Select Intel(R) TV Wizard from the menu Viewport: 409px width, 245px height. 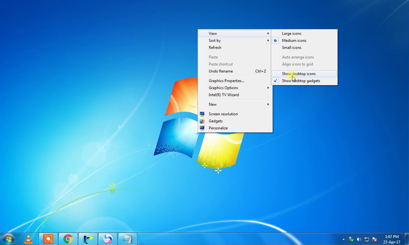(223, 95)
